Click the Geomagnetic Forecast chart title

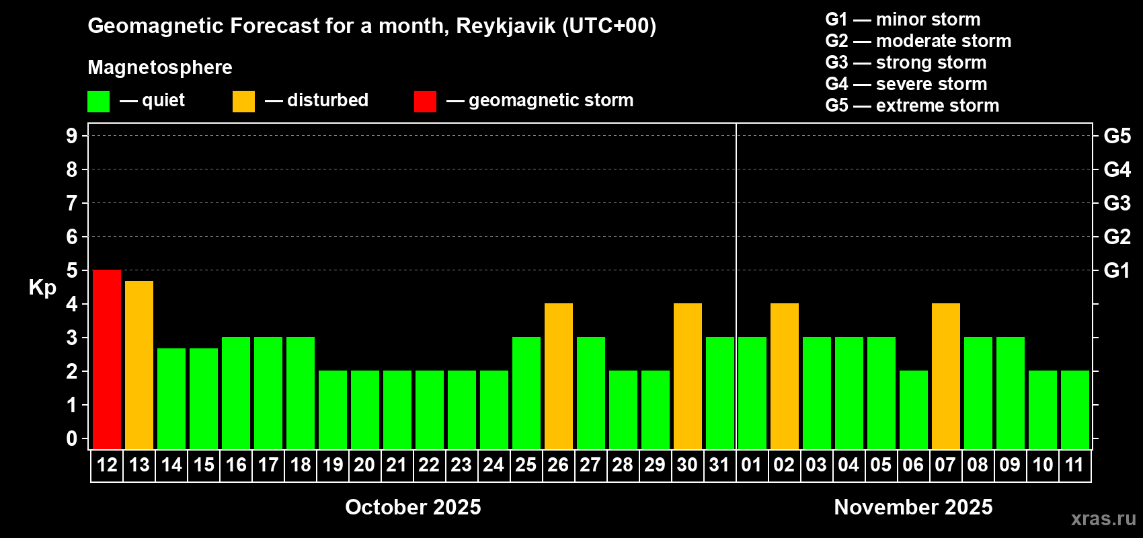(372, 26)
